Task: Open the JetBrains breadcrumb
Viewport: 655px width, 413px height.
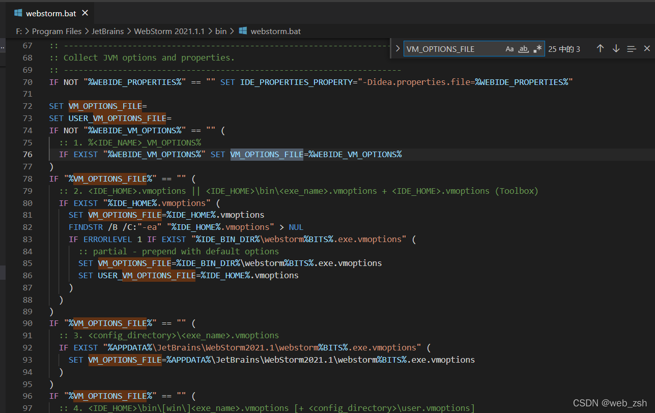Action: tap(107, 31)
